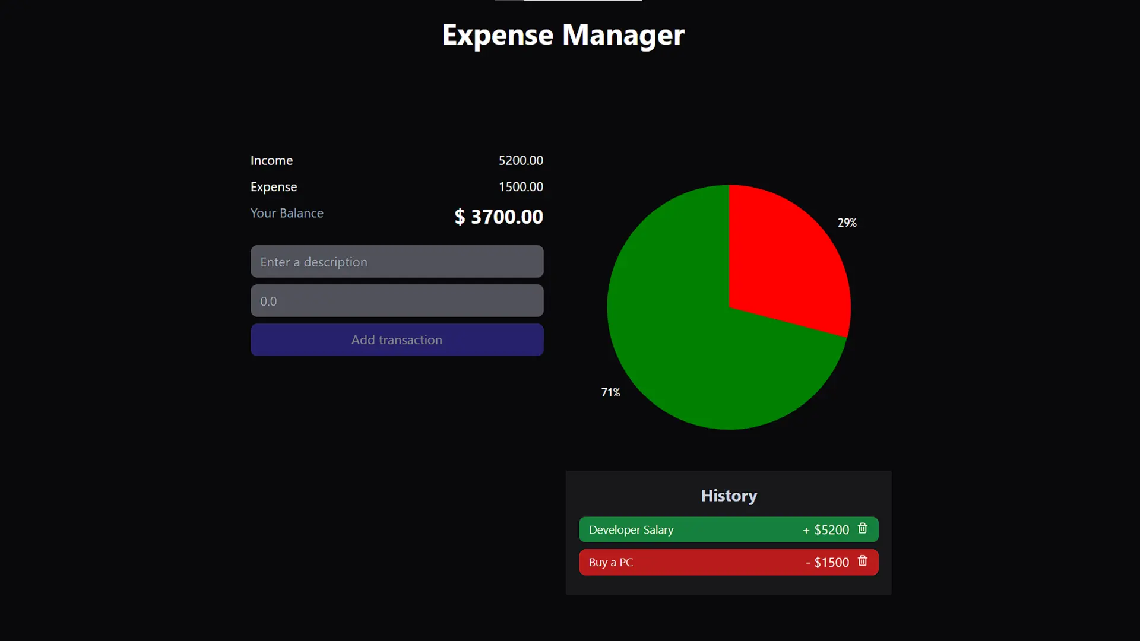Viewport: 1140px width, 641px height.
Task: Select the Developer Salary history entry text
Action: pos(631,529)
